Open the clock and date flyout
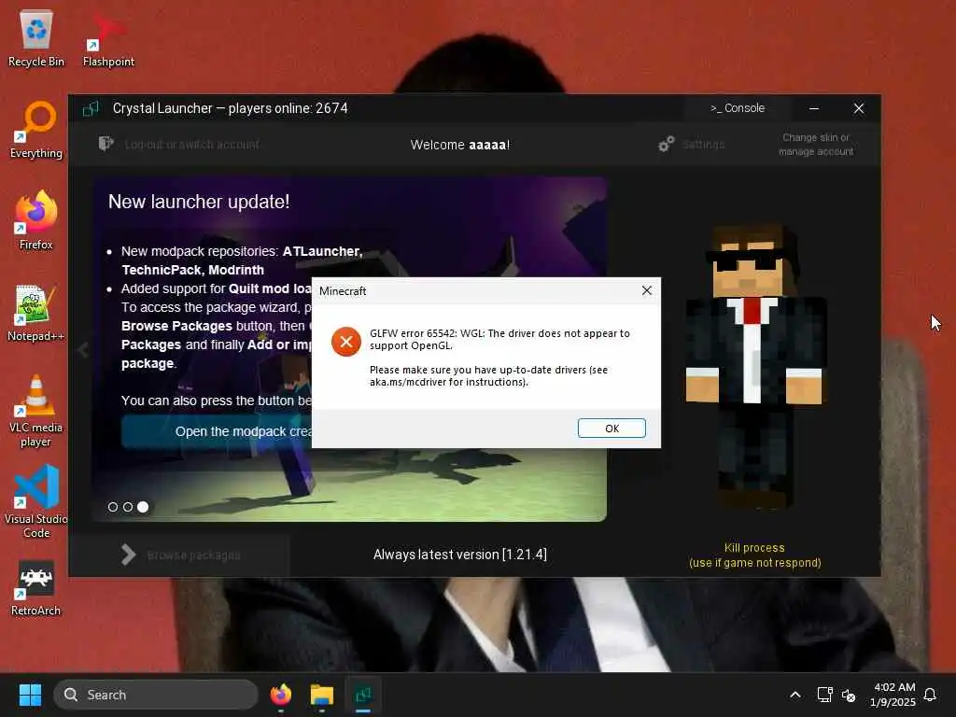The height and width of the screenshot is (717, 956). tap(893, 695)
